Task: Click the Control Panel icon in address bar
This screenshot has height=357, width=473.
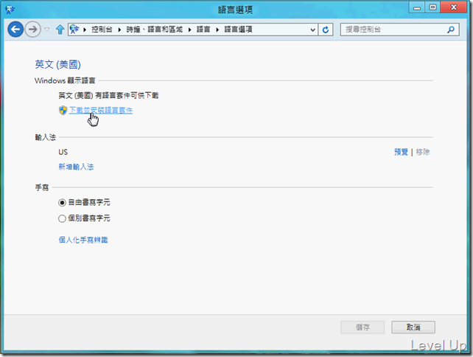Action: [74, 30]
